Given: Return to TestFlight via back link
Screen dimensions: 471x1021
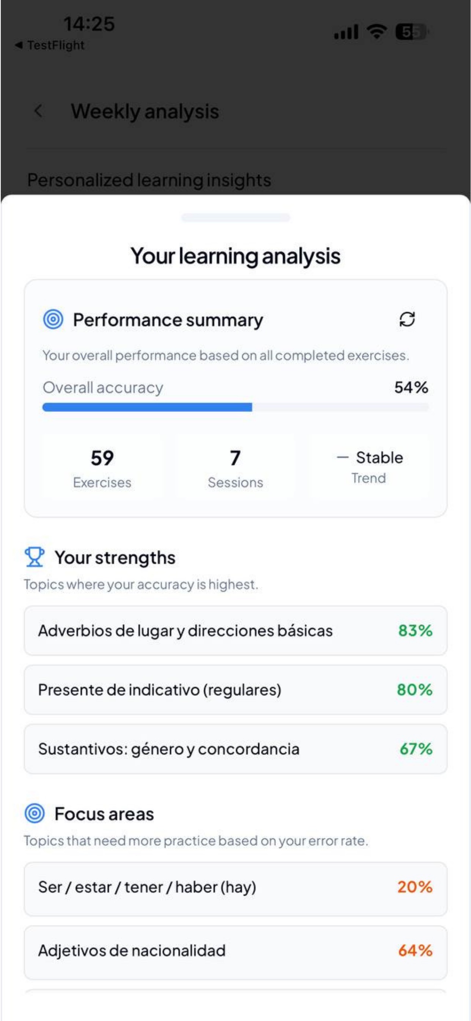Looking at the screenshot, I should click(x=49, y=45).
